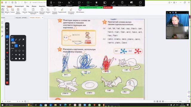Image resolution: width=191 pixels, height=107 pixels.
Task: Open the Масштаб zoom dropdown
Action: 25,11
